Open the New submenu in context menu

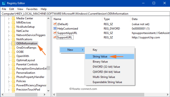[72, 50]
